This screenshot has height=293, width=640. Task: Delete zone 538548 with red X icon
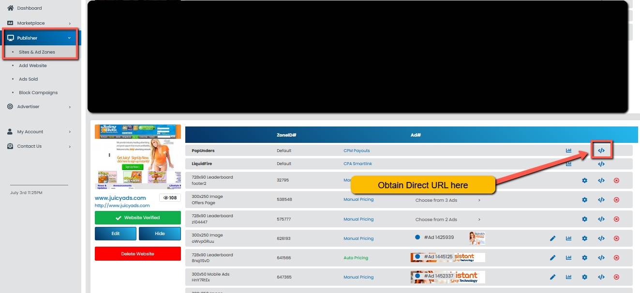pos(616,200)
